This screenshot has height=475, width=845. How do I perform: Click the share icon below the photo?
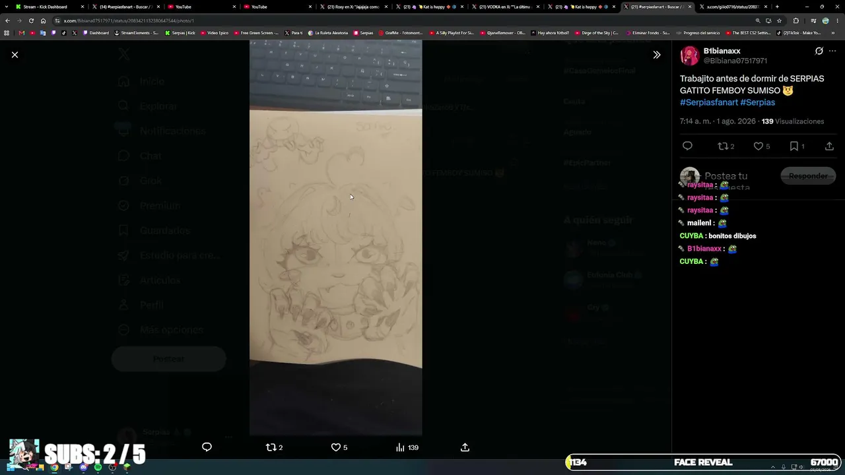465,447
